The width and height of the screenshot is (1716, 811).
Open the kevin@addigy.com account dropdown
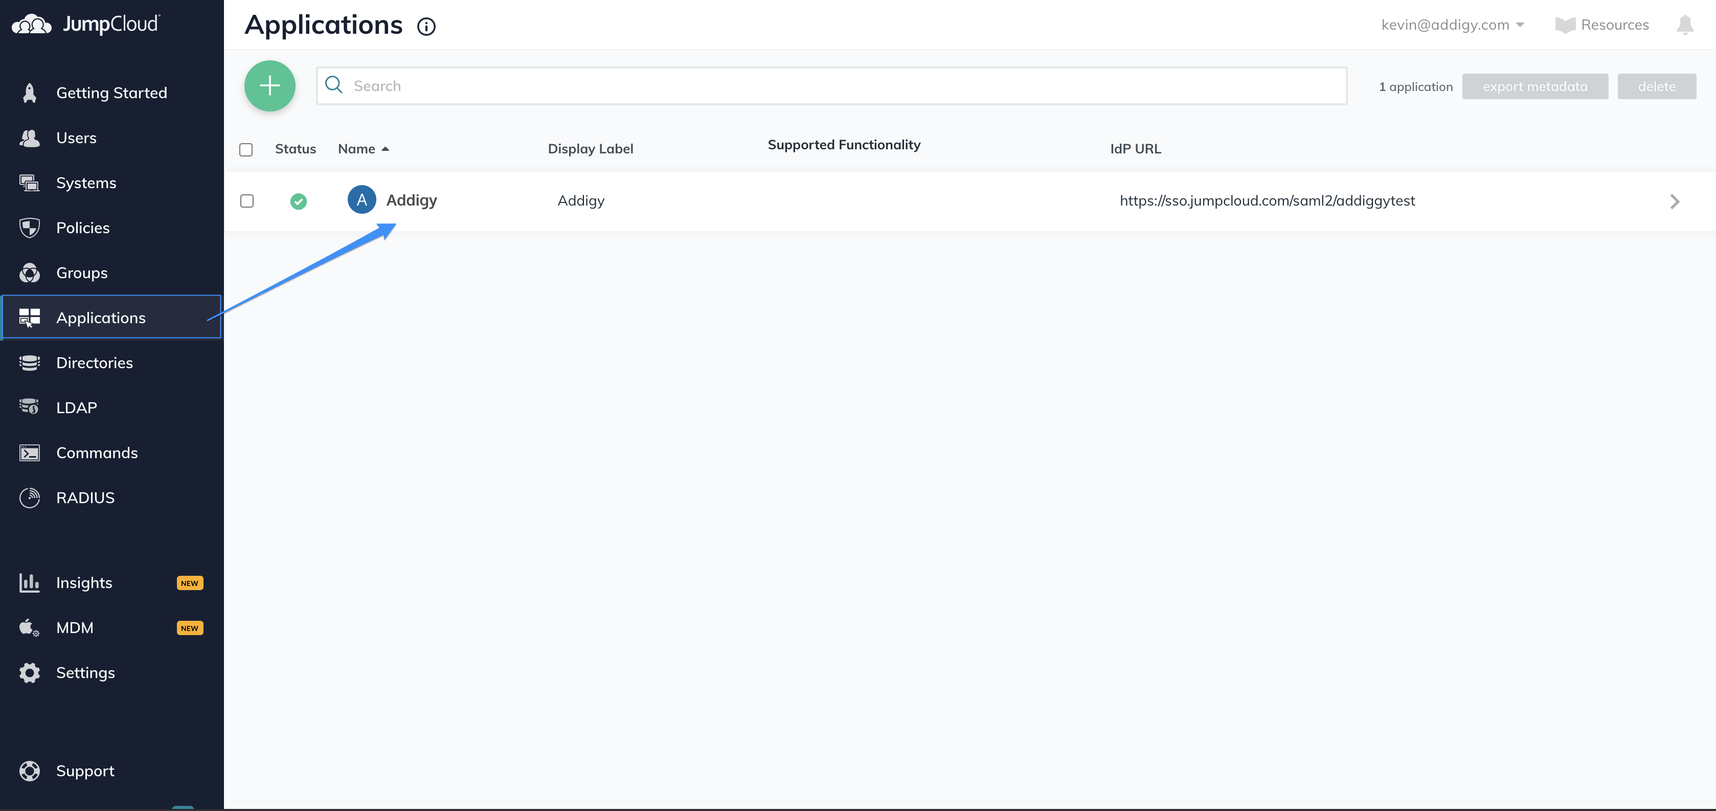click(x=1453, y=25)
